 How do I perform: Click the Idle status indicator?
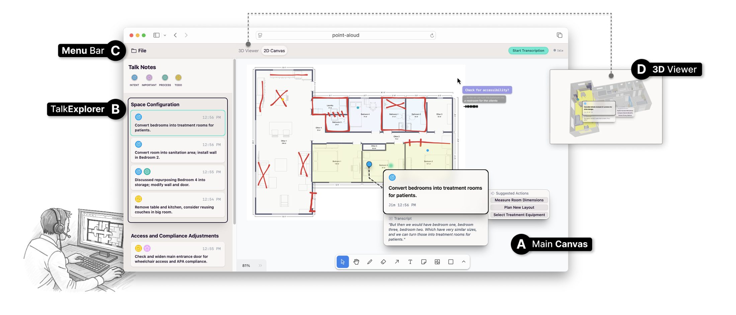click(x=558, y=51)
